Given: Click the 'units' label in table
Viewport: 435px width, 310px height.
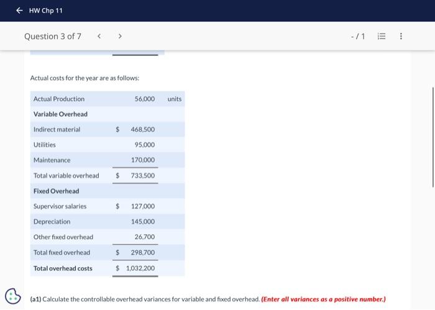Looking at the screenshot, I should pos(175,99).
